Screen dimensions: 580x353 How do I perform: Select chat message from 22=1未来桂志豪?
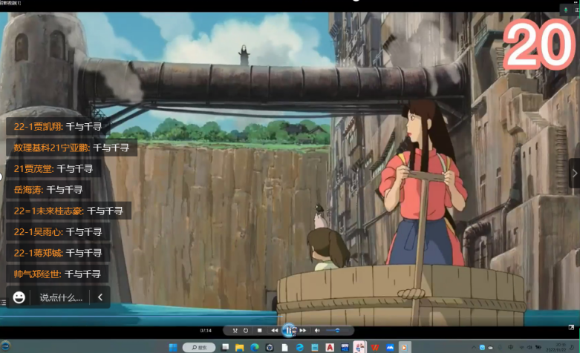coord(69,211)
